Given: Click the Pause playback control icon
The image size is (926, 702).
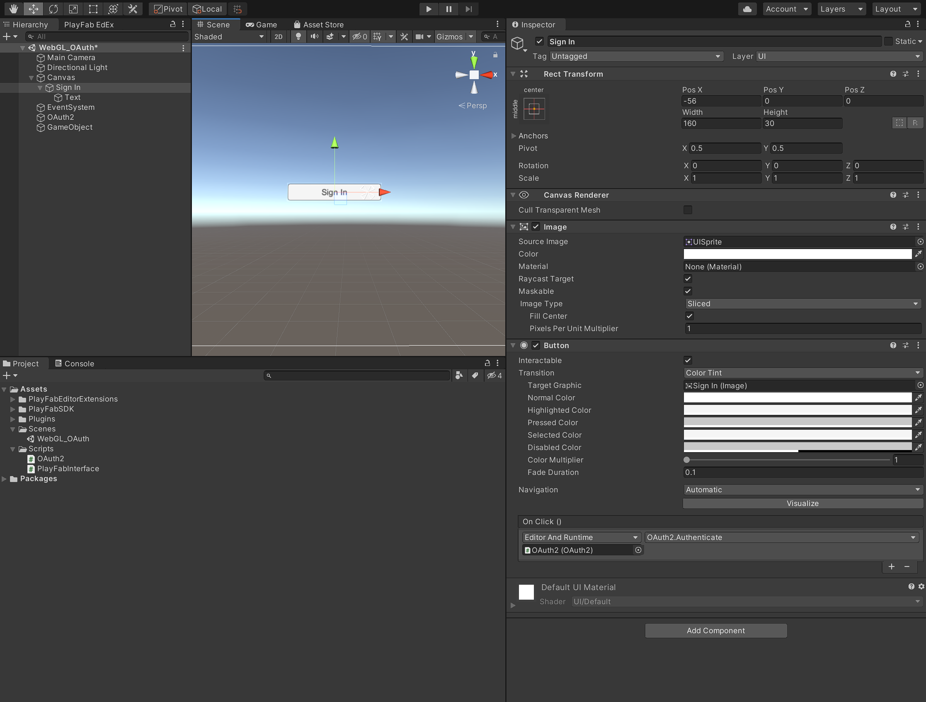Looking at the screenshot, I should point(448,8).
